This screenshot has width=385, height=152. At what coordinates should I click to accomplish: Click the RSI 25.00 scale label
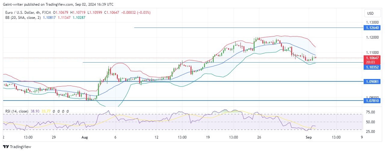[x=370, y=131]
